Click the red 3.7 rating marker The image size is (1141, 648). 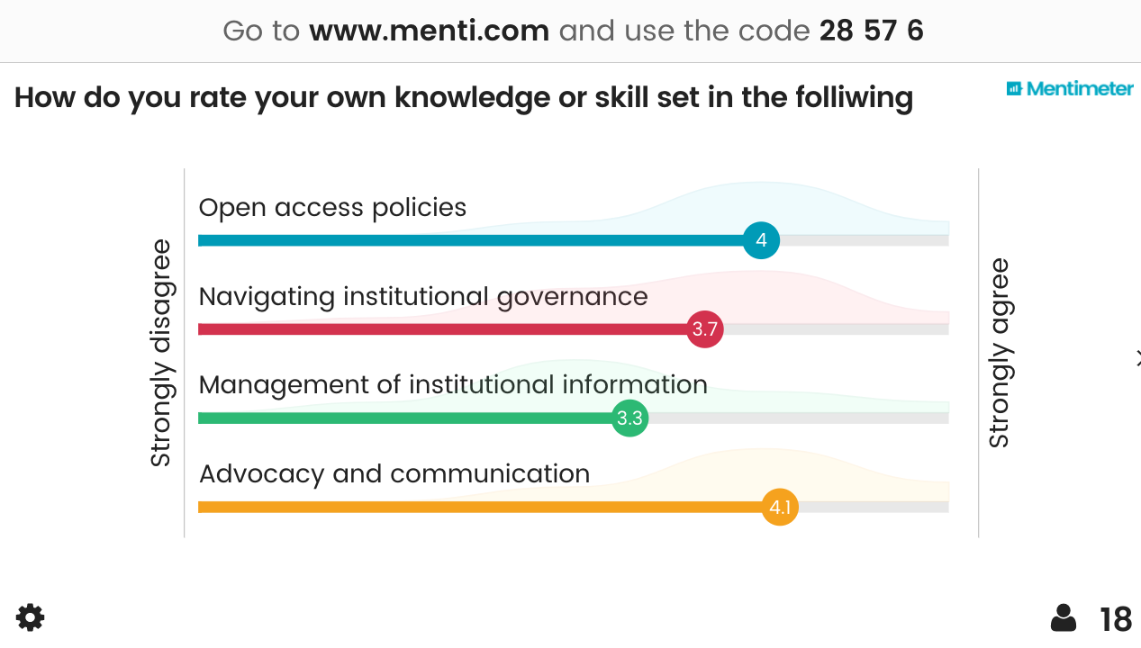click(704, 329)
